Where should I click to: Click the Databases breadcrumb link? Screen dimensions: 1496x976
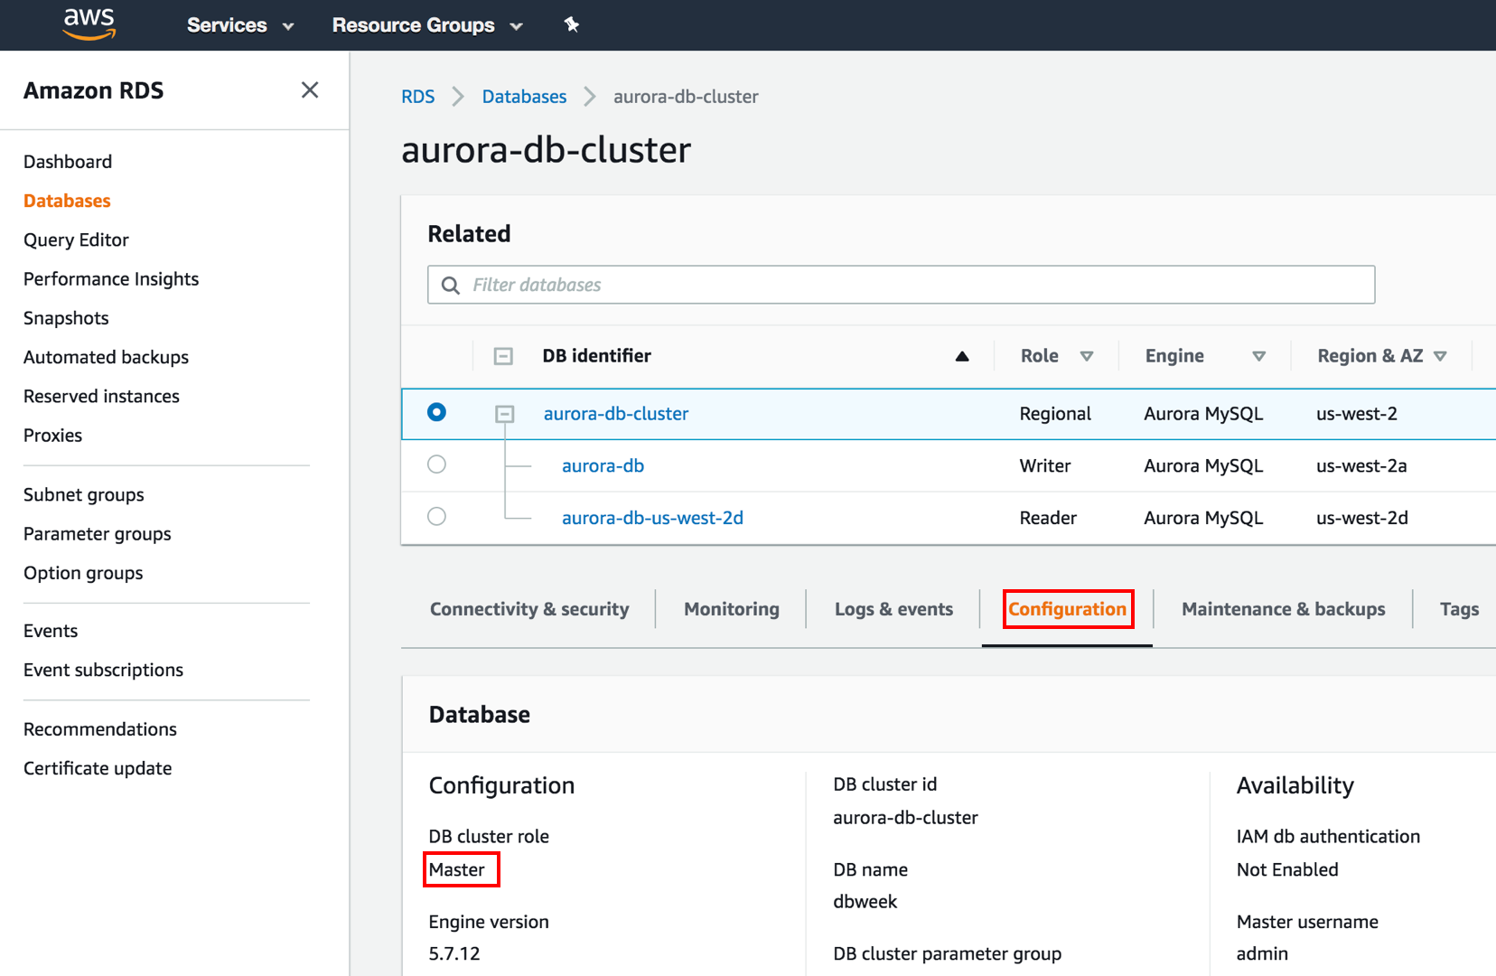click(x=524, y=97)
